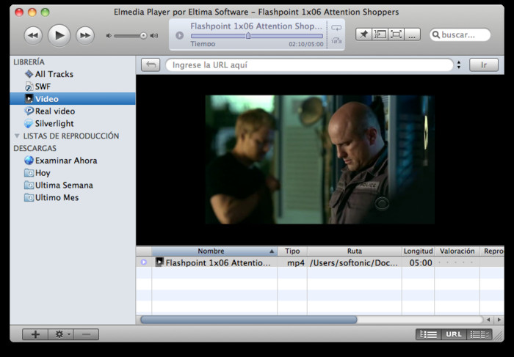Click the loud-volume speaker icon
The width and height of the screenshot is (514, 357).
pyautogui.click(x=154, y=36)
